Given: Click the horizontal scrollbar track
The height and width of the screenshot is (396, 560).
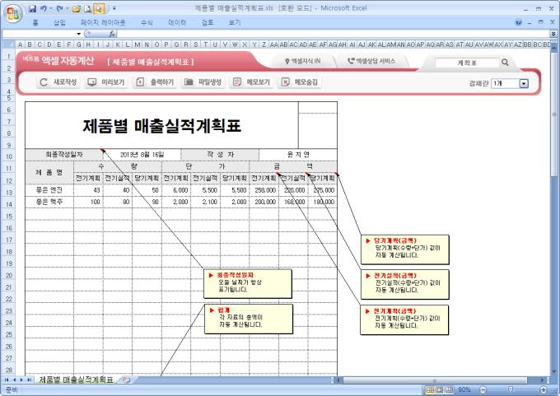Looking at the screenshot, I should [x=441, y=380].
